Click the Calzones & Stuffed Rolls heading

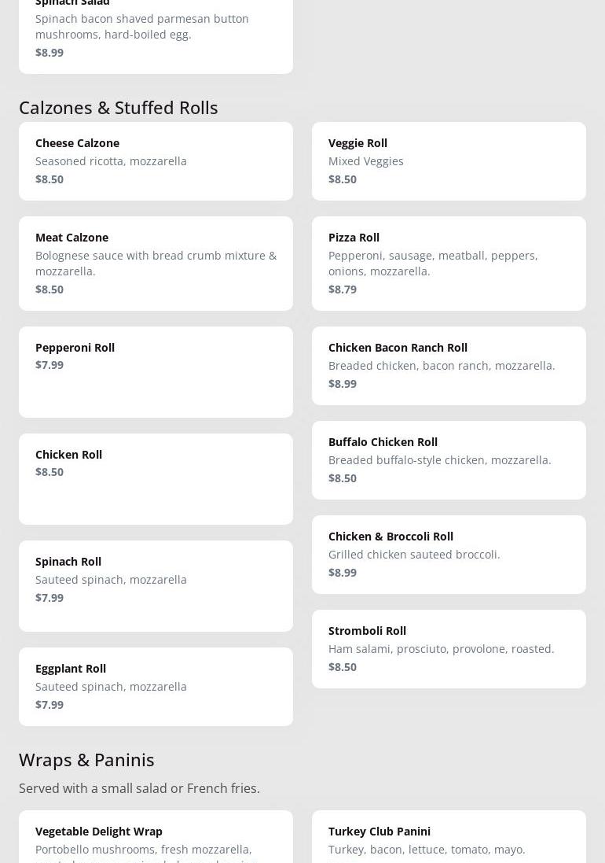click(x=119, y=107)
